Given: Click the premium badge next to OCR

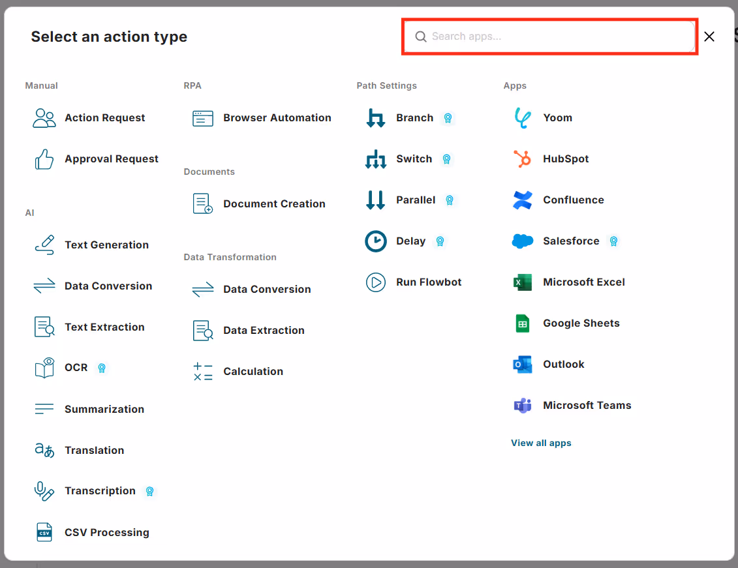Looking at the screenshot, I should (x=102, y=368).
